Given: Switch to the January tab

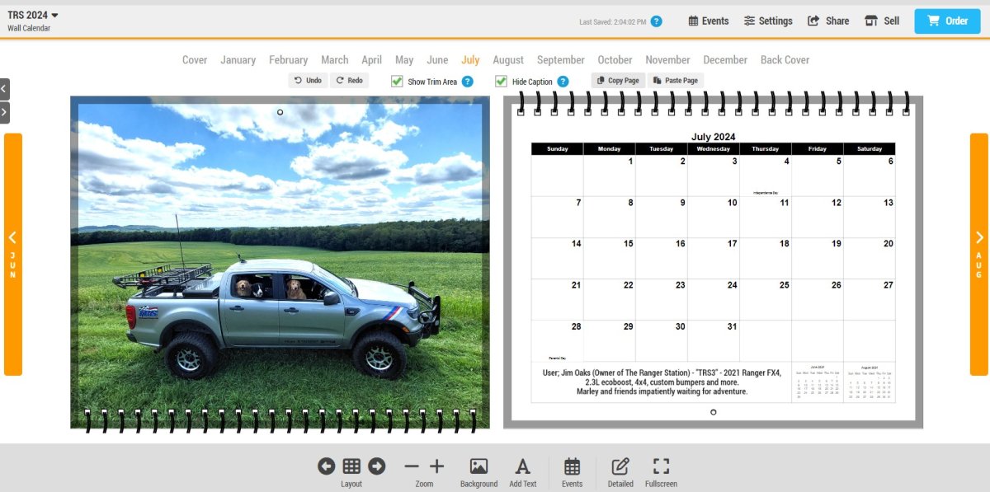Looking at the screenshot, I should coord(238,60).
